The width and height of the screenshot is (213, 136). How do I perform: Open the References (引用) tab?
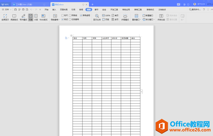[73, 10]
